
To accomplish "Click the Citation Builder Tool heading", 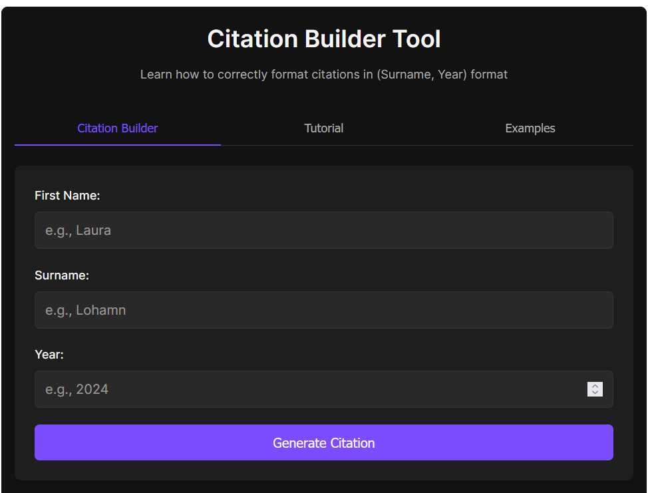I will coord(323,39).
